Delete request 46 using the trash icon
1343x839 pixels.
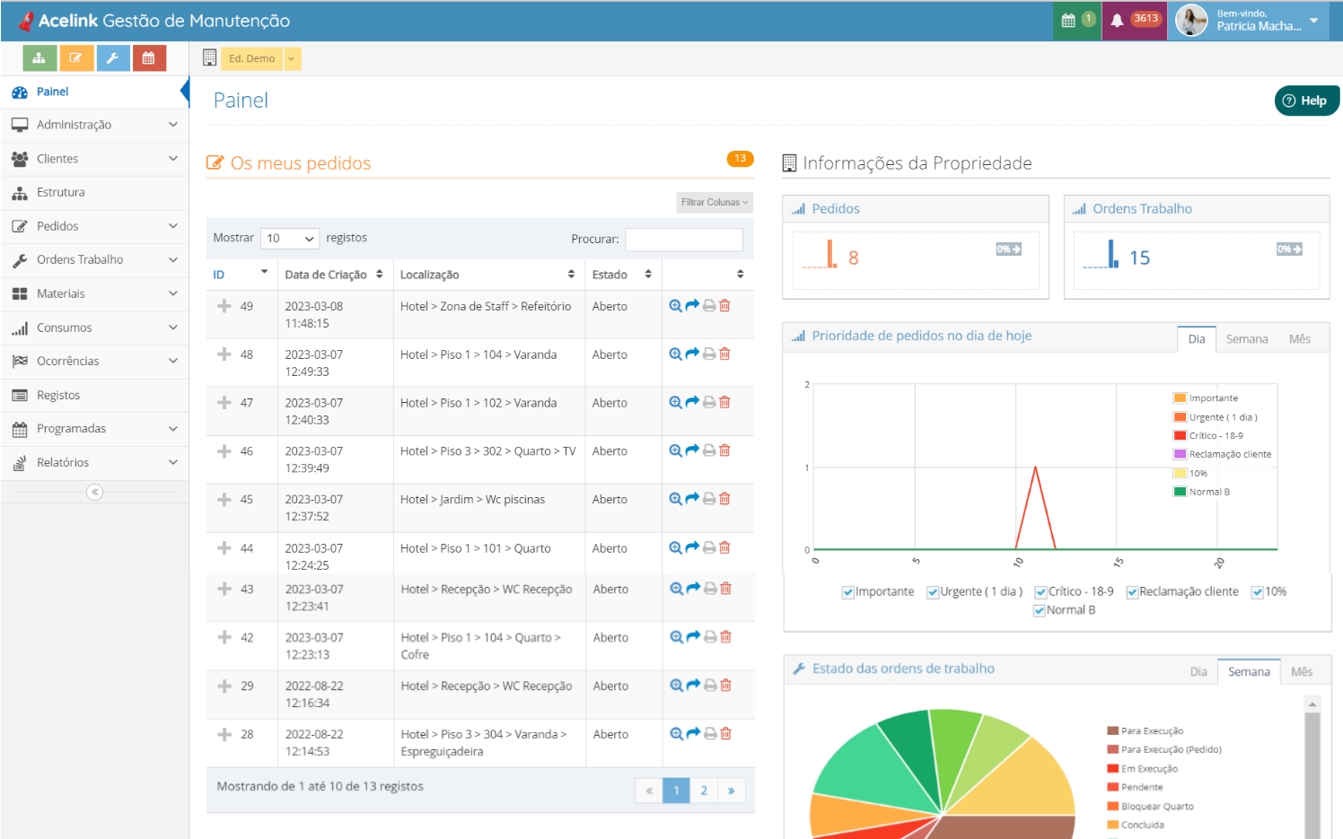coord(724,450)
